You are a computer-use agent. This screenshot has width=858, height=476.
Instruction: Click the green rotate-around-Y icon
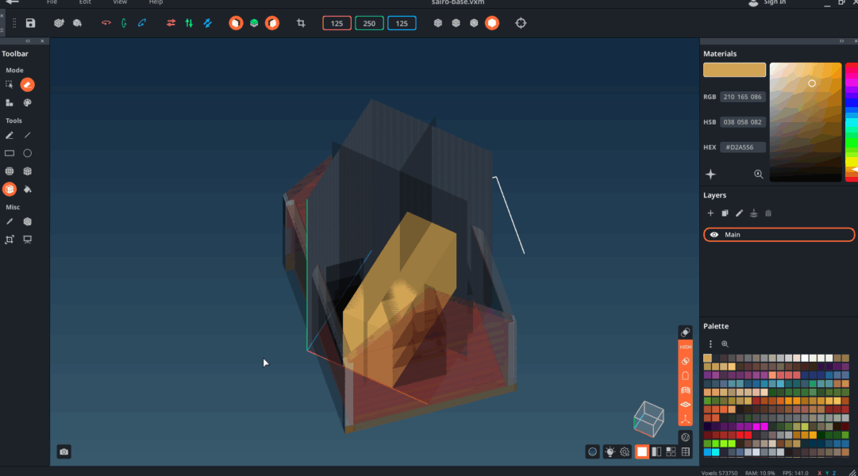coord(124,23)
